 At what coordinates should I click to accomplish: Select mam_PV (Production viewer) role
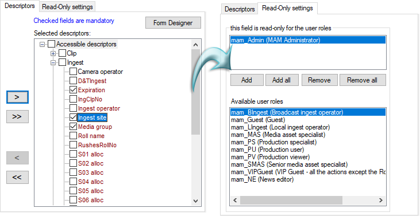[308, 157]
